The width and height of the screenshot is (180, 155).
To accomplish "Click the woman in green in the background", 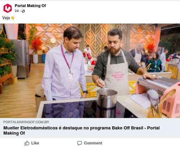I will point(155,63).
